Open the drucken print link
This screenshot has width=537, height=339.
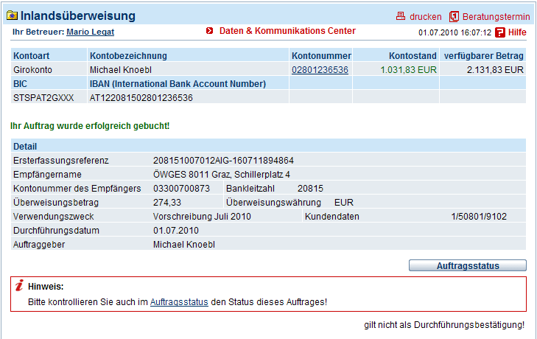pos(425,16)
